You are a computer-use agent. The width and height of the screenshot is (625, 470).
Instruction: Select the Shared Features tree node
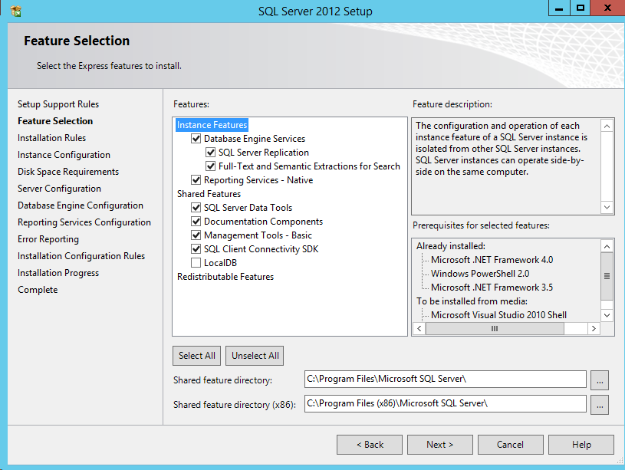click(x=209, y=194)
